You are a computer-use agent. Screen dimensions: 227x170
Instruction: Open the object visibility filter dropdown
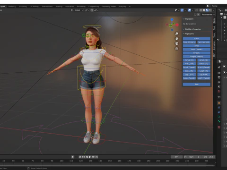point(177,10)
